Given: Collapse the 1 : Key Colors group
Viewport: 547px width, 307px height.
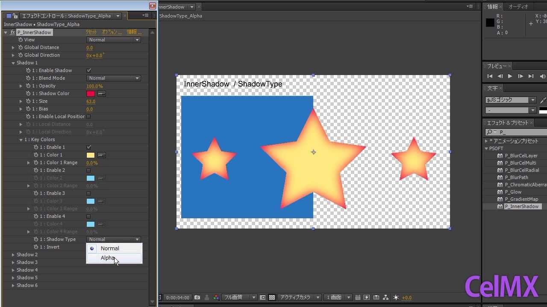Looking at the screenshot, I should tap(21, 139).
